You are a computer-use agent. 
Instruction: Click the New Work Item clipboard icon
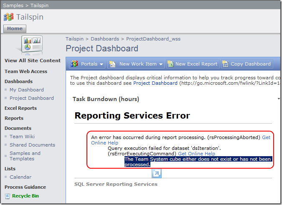tap(112, 64)
